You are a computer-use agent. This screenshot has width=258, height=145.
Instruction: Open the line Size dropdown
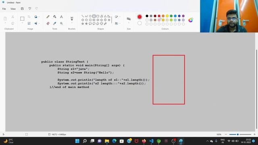pyautogui.click(x=129, y=20)
